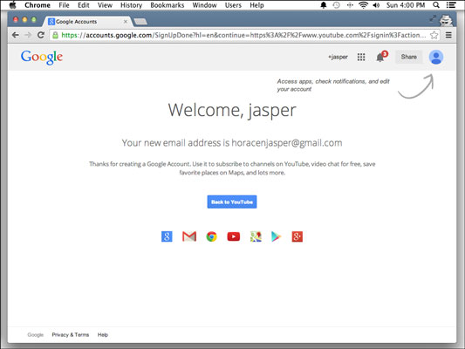
Task: Click the volume icon in menu bar
Action: coord(376,5)
